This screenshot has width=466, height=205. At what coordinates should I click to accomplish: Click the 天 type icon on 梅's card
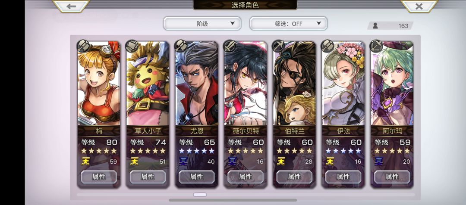click(85, 162)
